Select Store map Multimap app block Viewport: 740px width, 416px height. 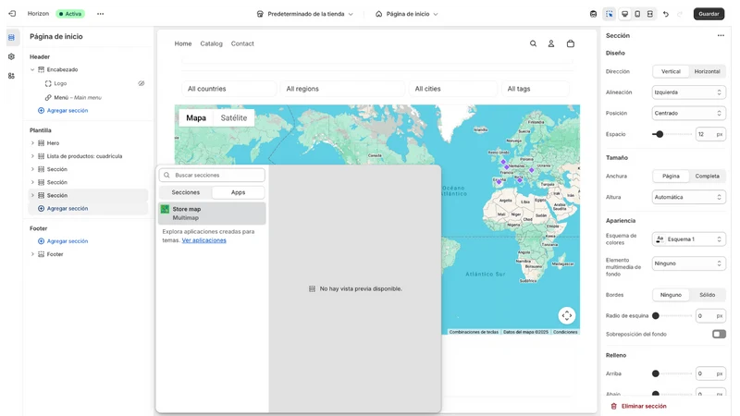(x=213, y=214)
